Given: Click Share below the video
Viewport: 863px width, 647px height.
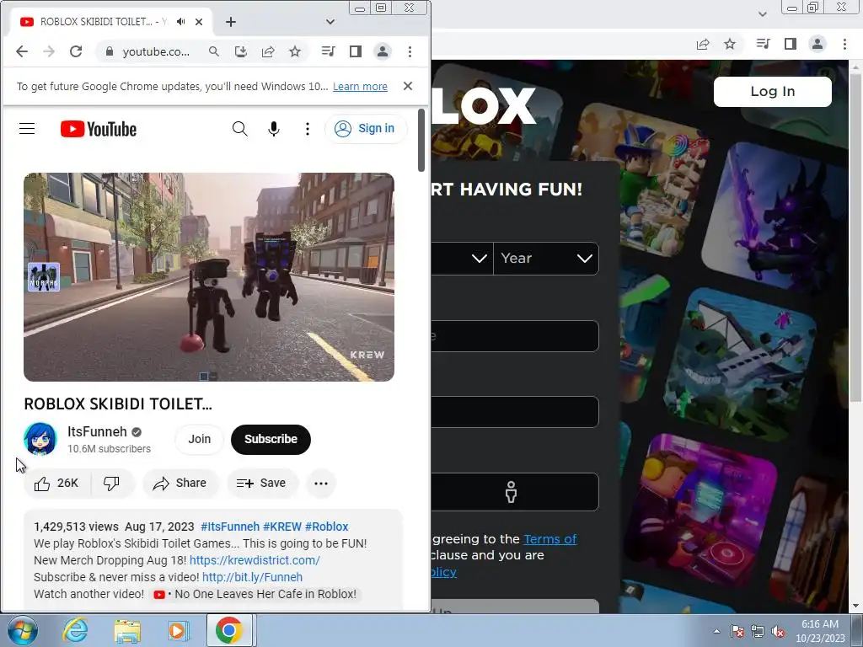Looking at the screenshot, I should tap(180, 483).
